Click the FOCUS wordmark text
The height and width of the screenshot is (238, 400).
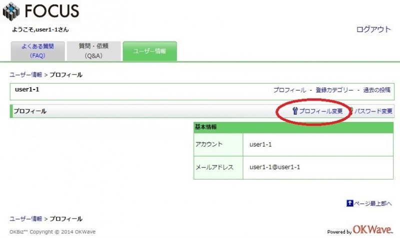click(x=52, y=11)
